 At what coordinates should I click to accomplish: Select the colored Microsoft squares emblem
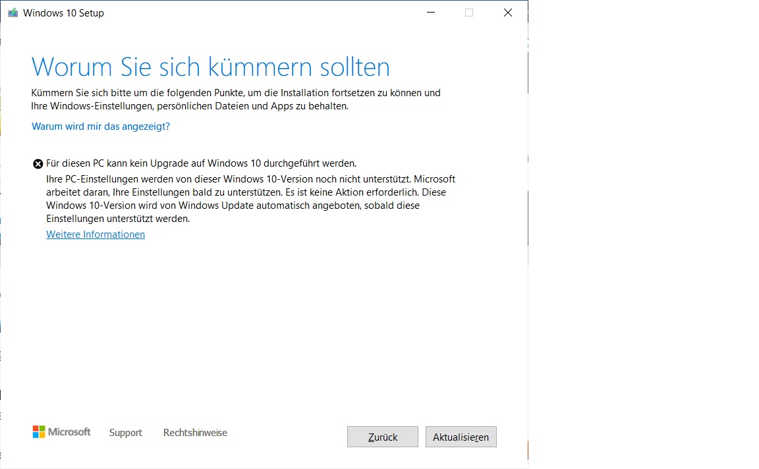click(39, 432)
